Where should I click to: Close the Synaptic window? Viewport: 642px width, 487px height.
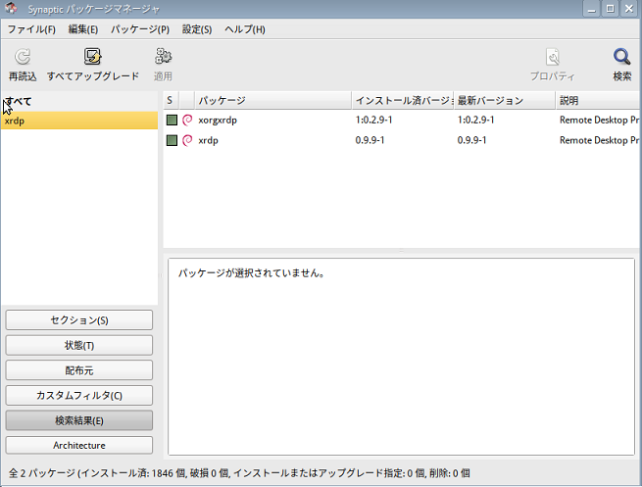tap(629, 9)
